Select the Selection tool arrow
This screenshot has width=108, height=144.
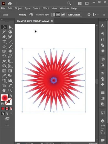(x=4, y=27)
